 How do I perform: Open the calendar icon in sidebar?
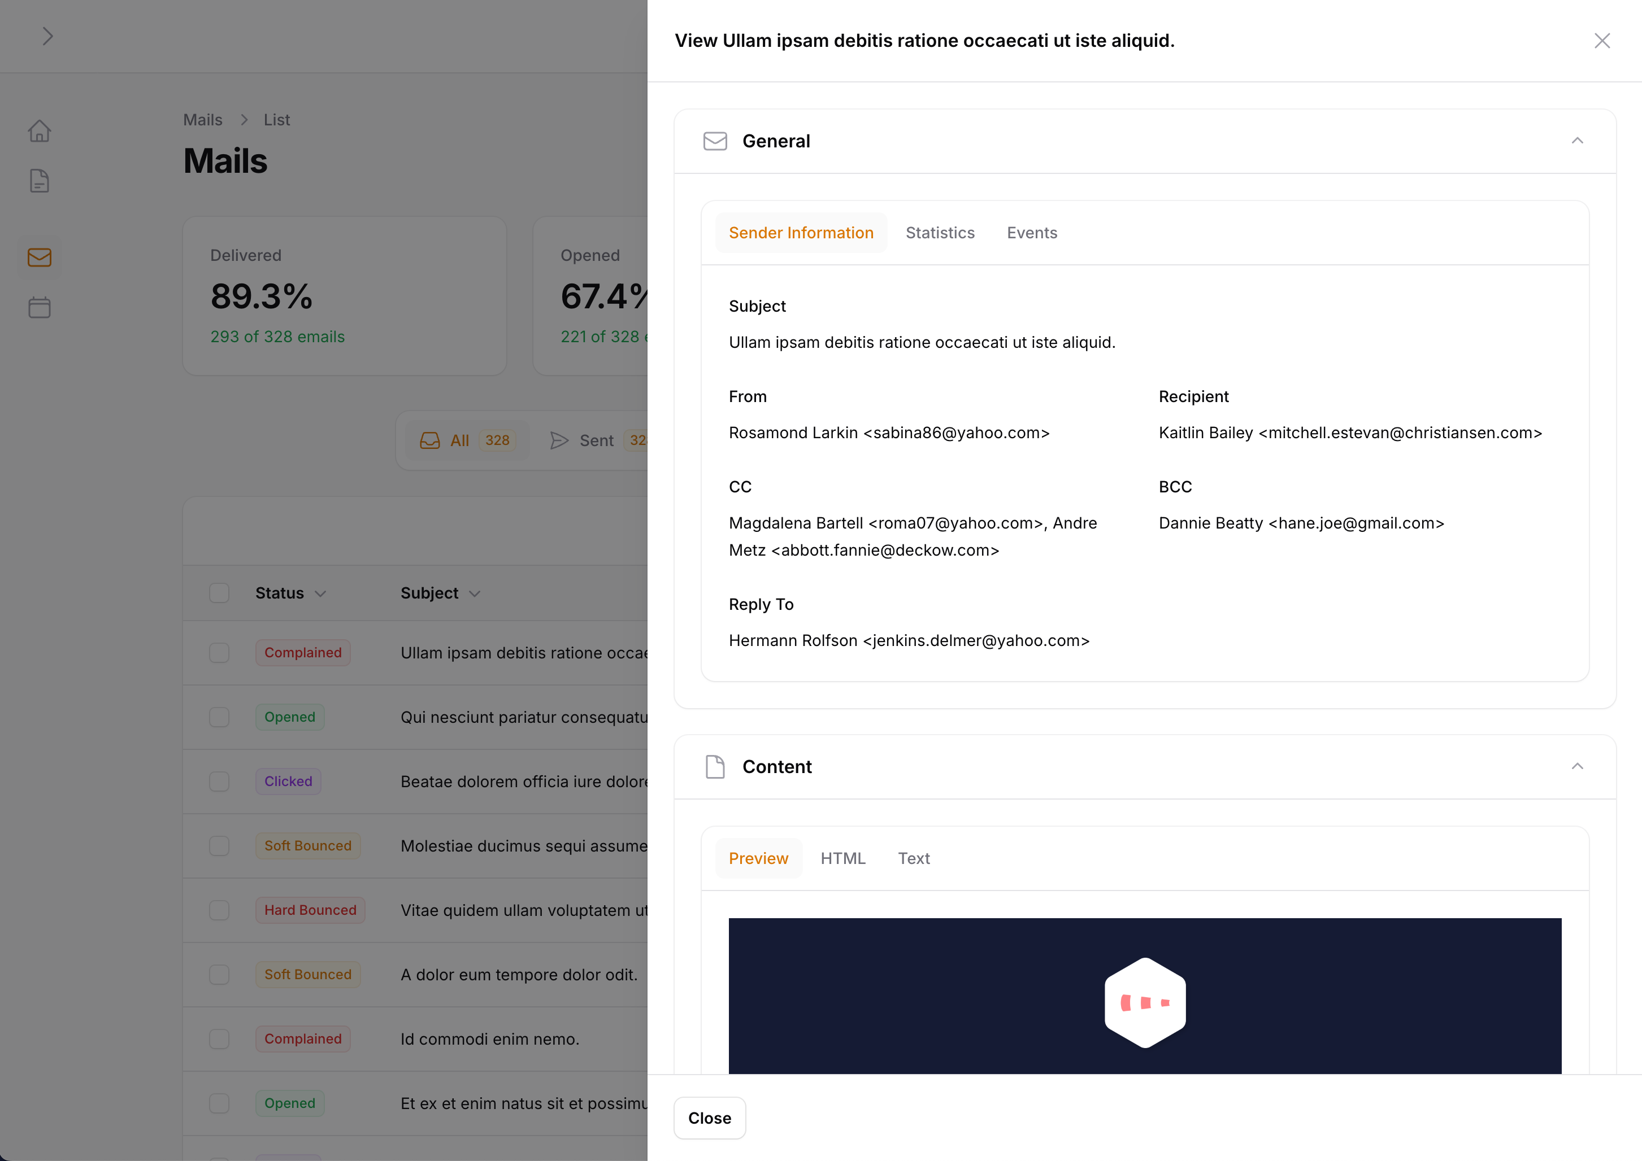pos(40,307)
